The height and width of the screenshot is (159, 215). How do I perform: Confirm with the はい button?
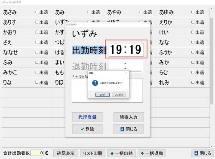[102, 95]
